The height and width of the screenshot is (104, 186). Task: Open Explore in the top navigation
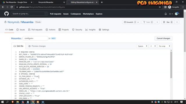[99, 14]
